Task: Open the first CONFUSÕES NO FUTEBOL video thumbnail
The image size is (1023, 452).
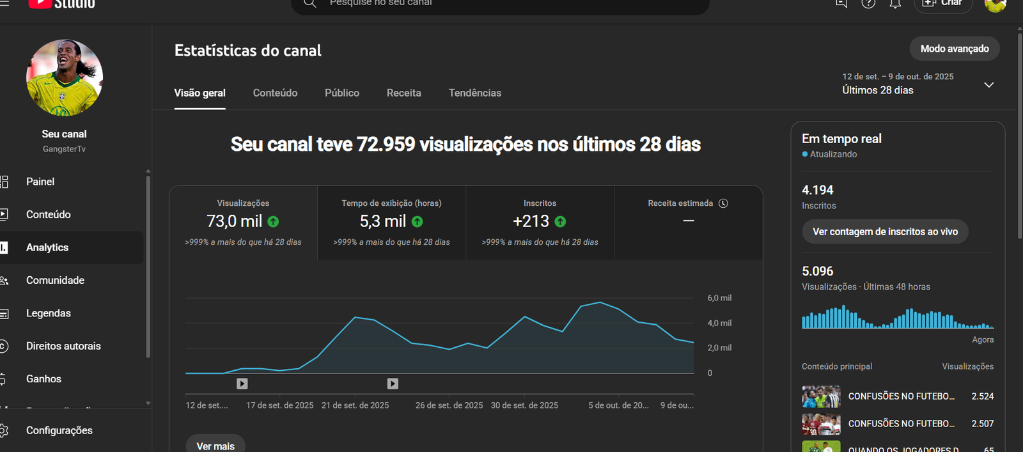Action: tap(821, 396)
